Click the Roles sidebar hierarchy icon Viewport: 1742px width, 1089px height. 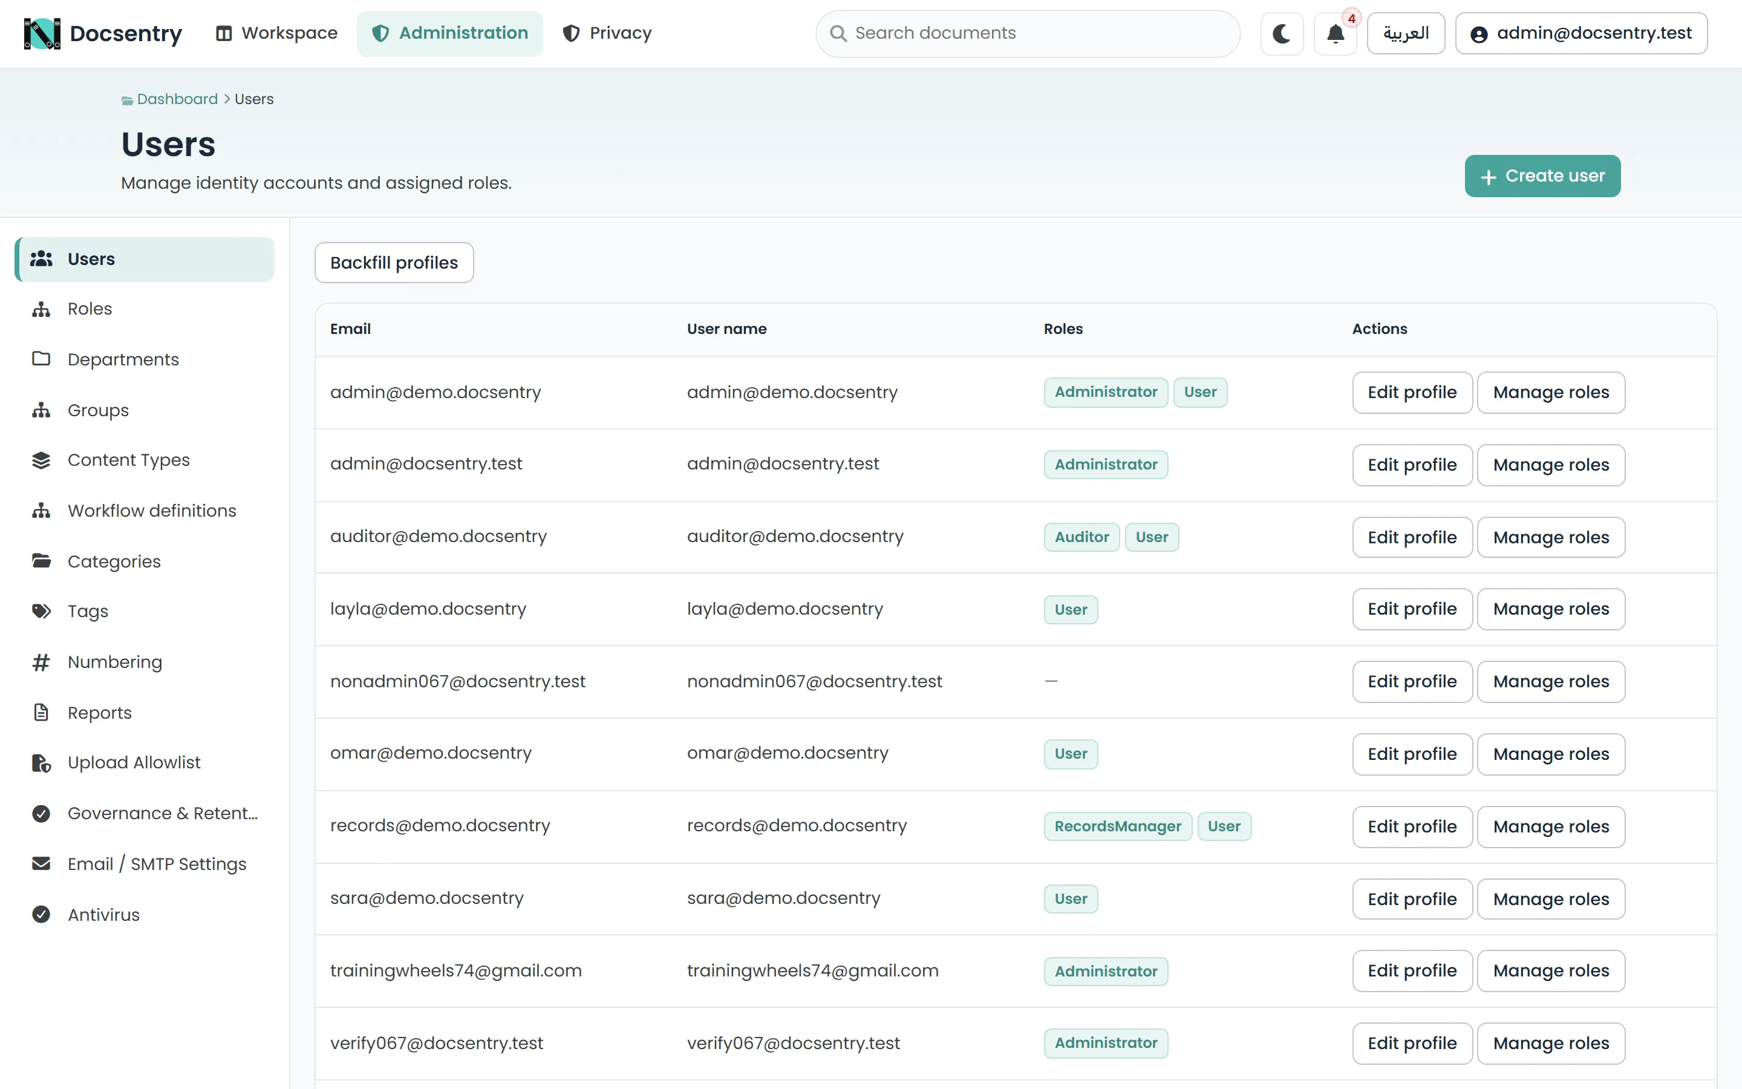(x=41, y=309)
